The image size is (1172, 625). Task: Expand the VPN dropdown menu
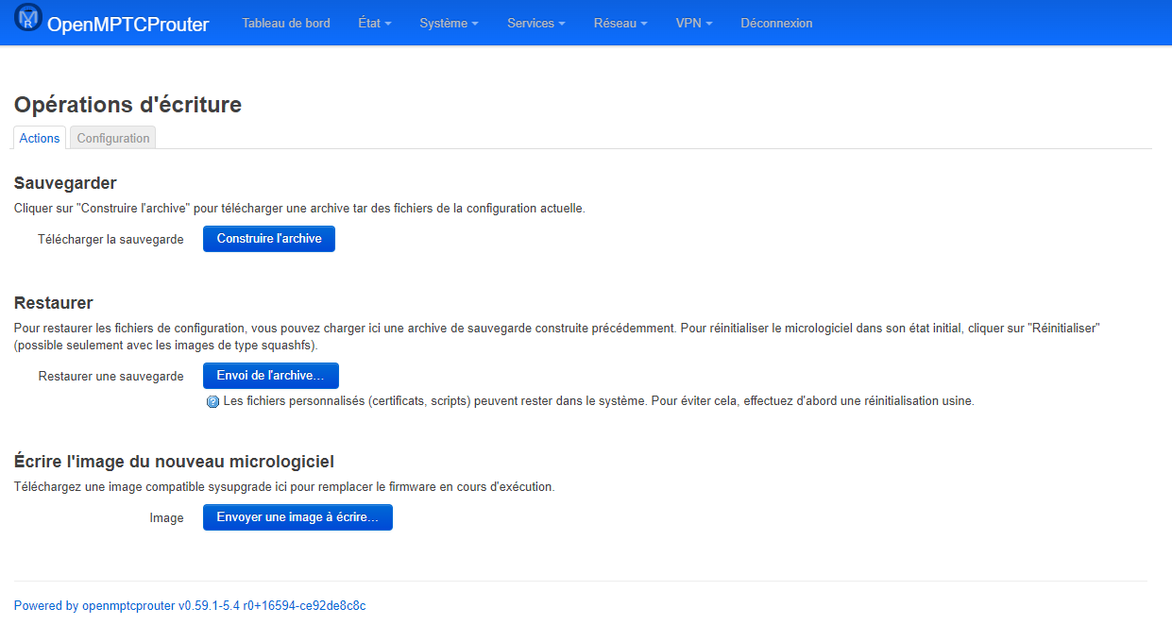[694, 23]
